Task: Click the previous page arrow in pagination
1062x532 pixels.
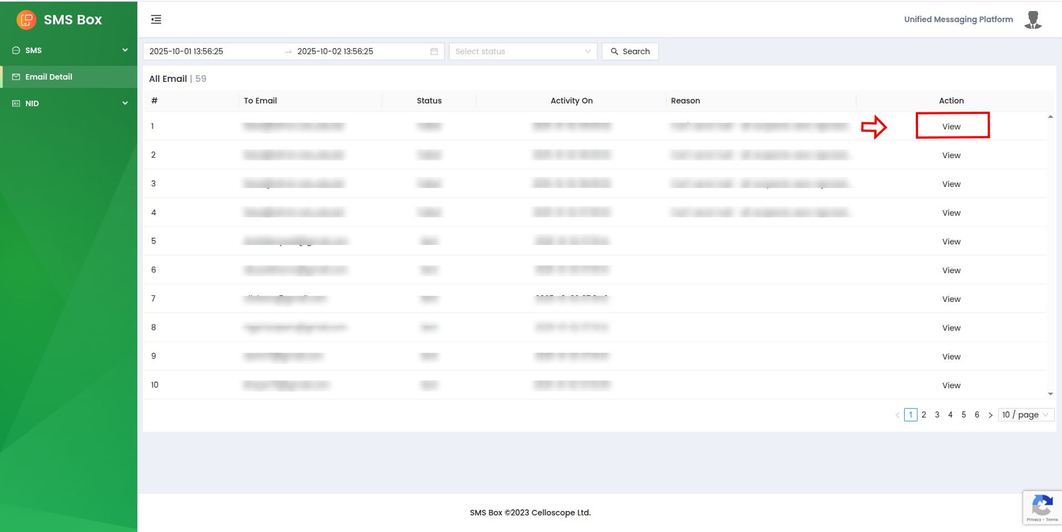Action: pyautogui.click(x=898, y=415)
